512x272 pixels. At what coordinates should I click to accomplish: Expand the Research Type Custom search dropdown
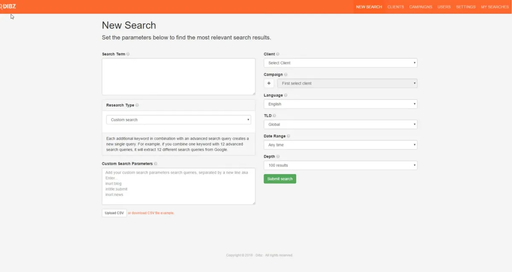178,120
